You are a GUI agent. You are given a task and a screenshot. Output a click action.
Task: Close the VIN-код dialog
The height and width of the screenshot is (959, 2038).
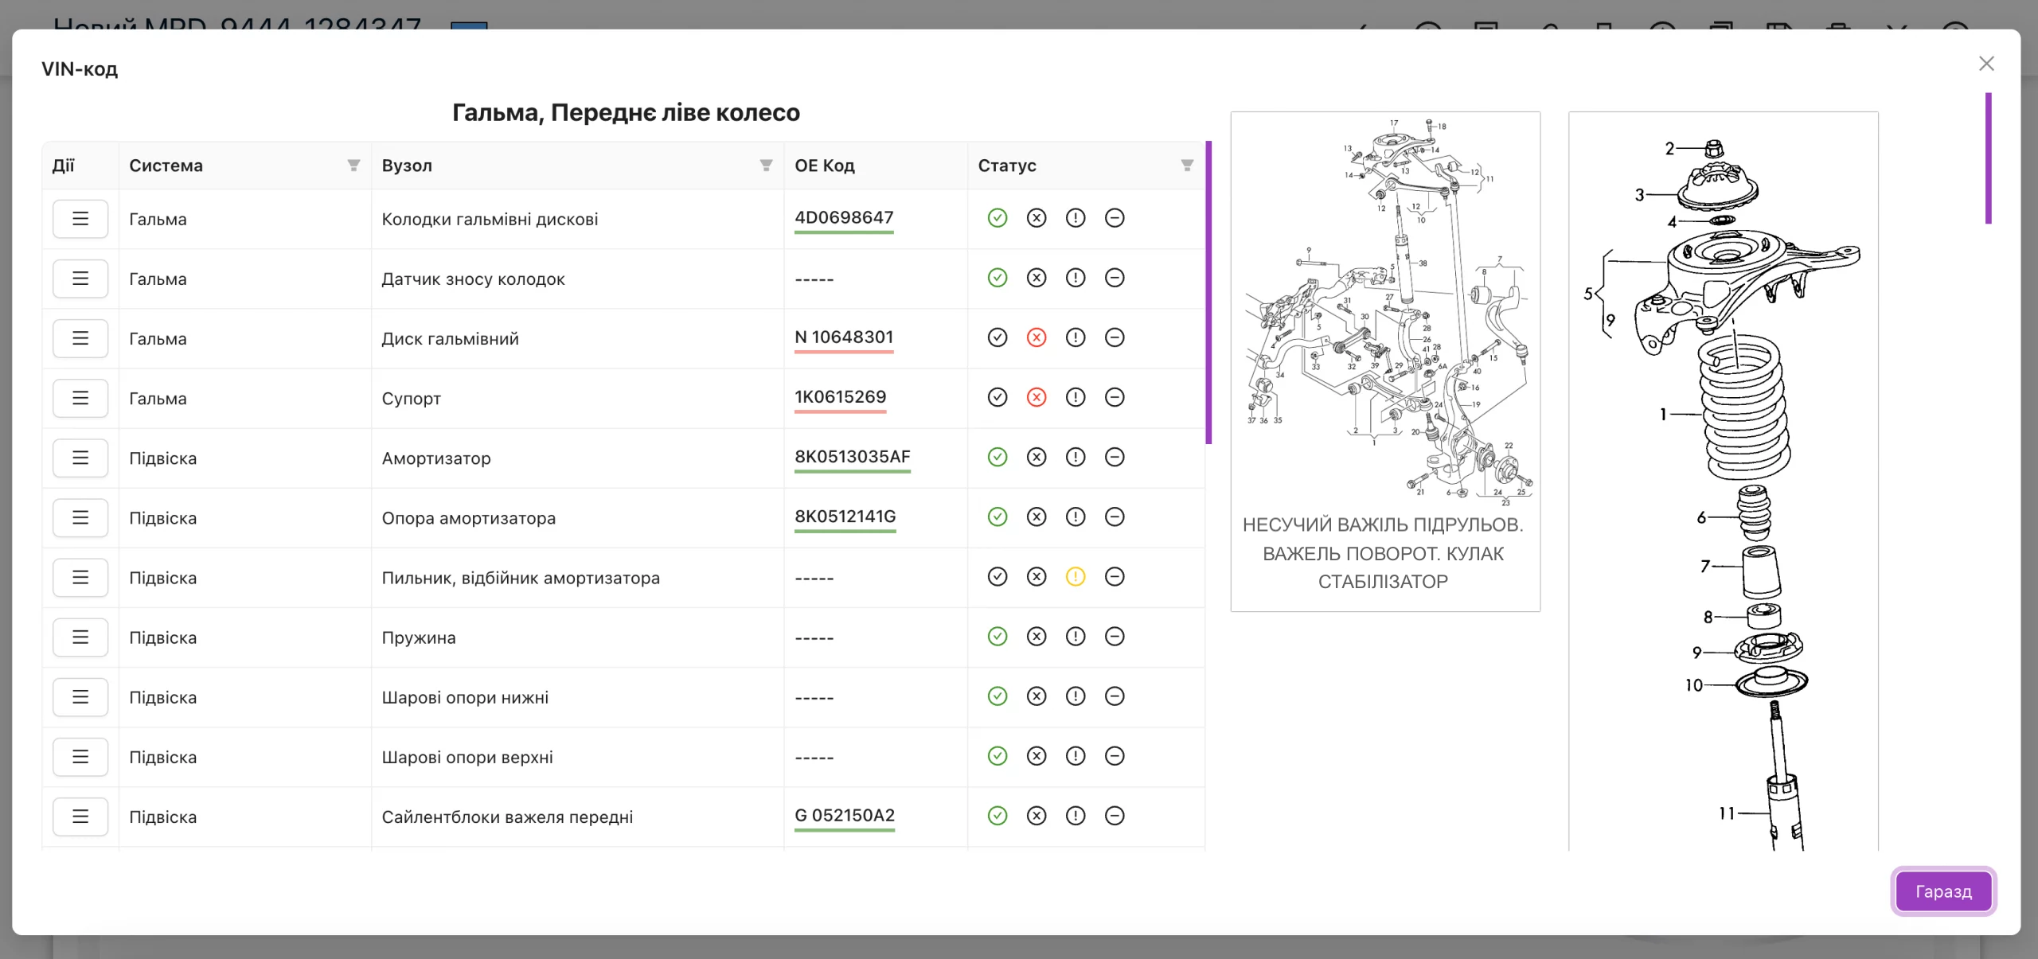click(x=1986, y=64)
